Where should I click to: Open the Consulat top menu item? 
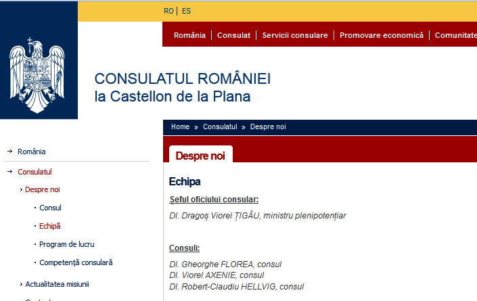click(233, 35)
